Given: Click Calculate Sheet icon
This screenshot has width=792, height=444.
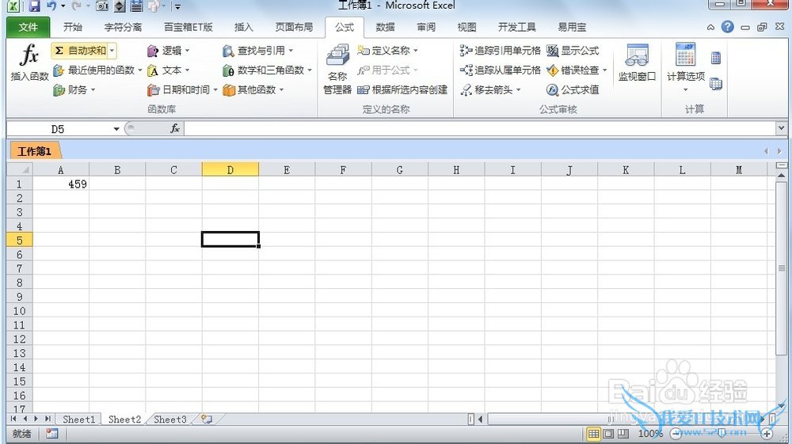Looking at the screenshot, I should pyautogui.click(x=716, y=84).
